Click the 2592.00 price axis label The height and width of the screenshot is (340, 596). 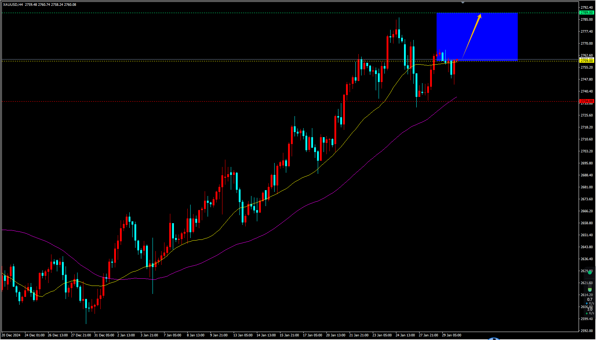pyautogui.click(x=587, y=331)
